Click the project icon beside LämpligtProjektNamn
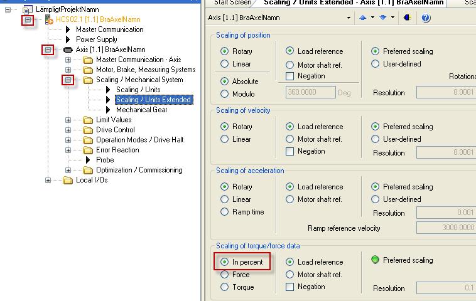476x301 pixels. (x=28, y=9)
